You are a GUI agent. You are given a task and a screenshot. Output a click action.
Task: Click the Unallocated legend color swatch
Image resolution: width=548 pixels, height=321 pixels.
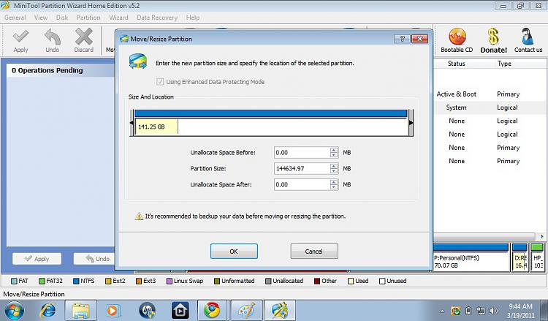click(x=268, y=281)
